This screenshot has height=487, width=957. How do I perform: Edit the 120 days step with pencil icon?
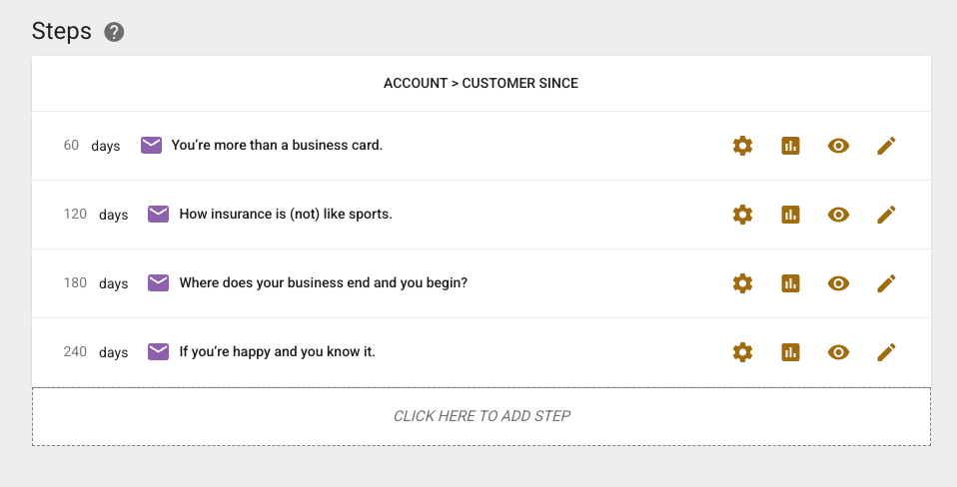886,215
